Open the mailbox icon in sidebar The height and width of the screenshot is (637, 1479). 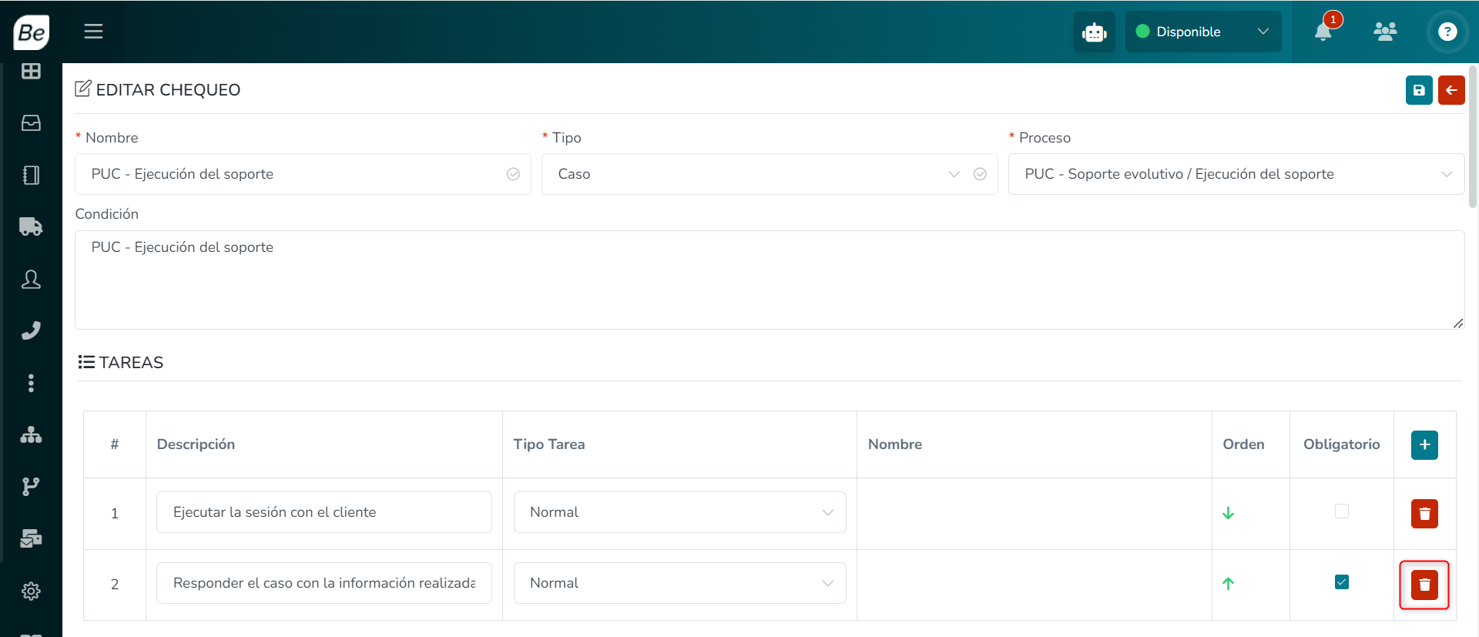click(x=31, y=538)
